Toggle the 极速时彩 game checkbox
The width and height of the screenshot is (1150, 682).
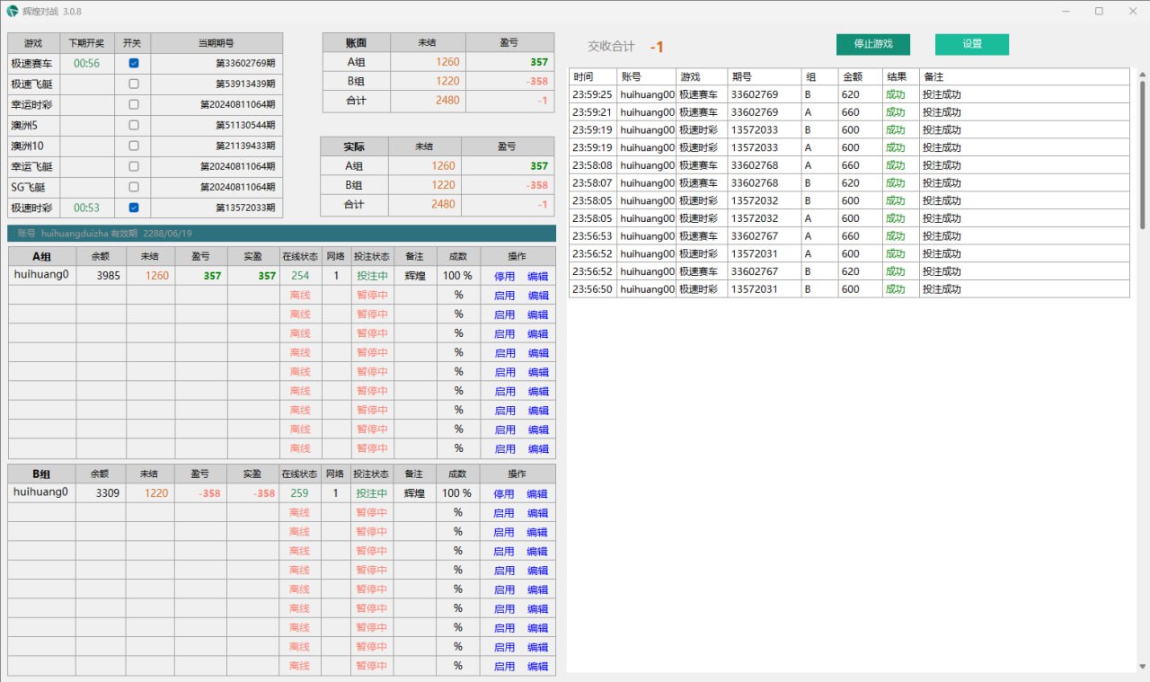[133, 208]
